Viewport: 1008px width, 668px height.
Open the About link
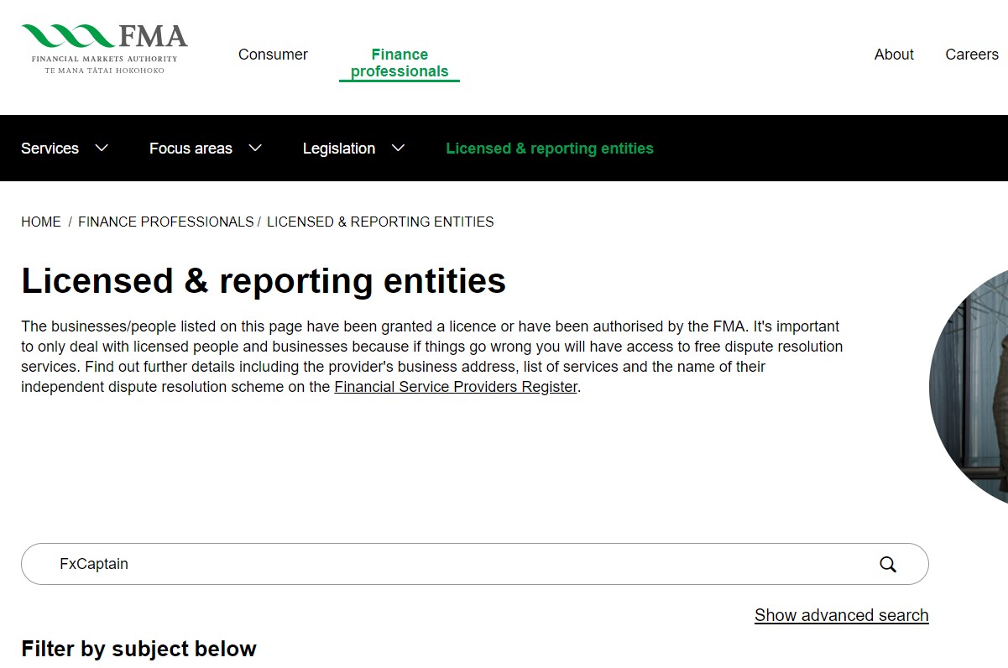pos(894,55)
